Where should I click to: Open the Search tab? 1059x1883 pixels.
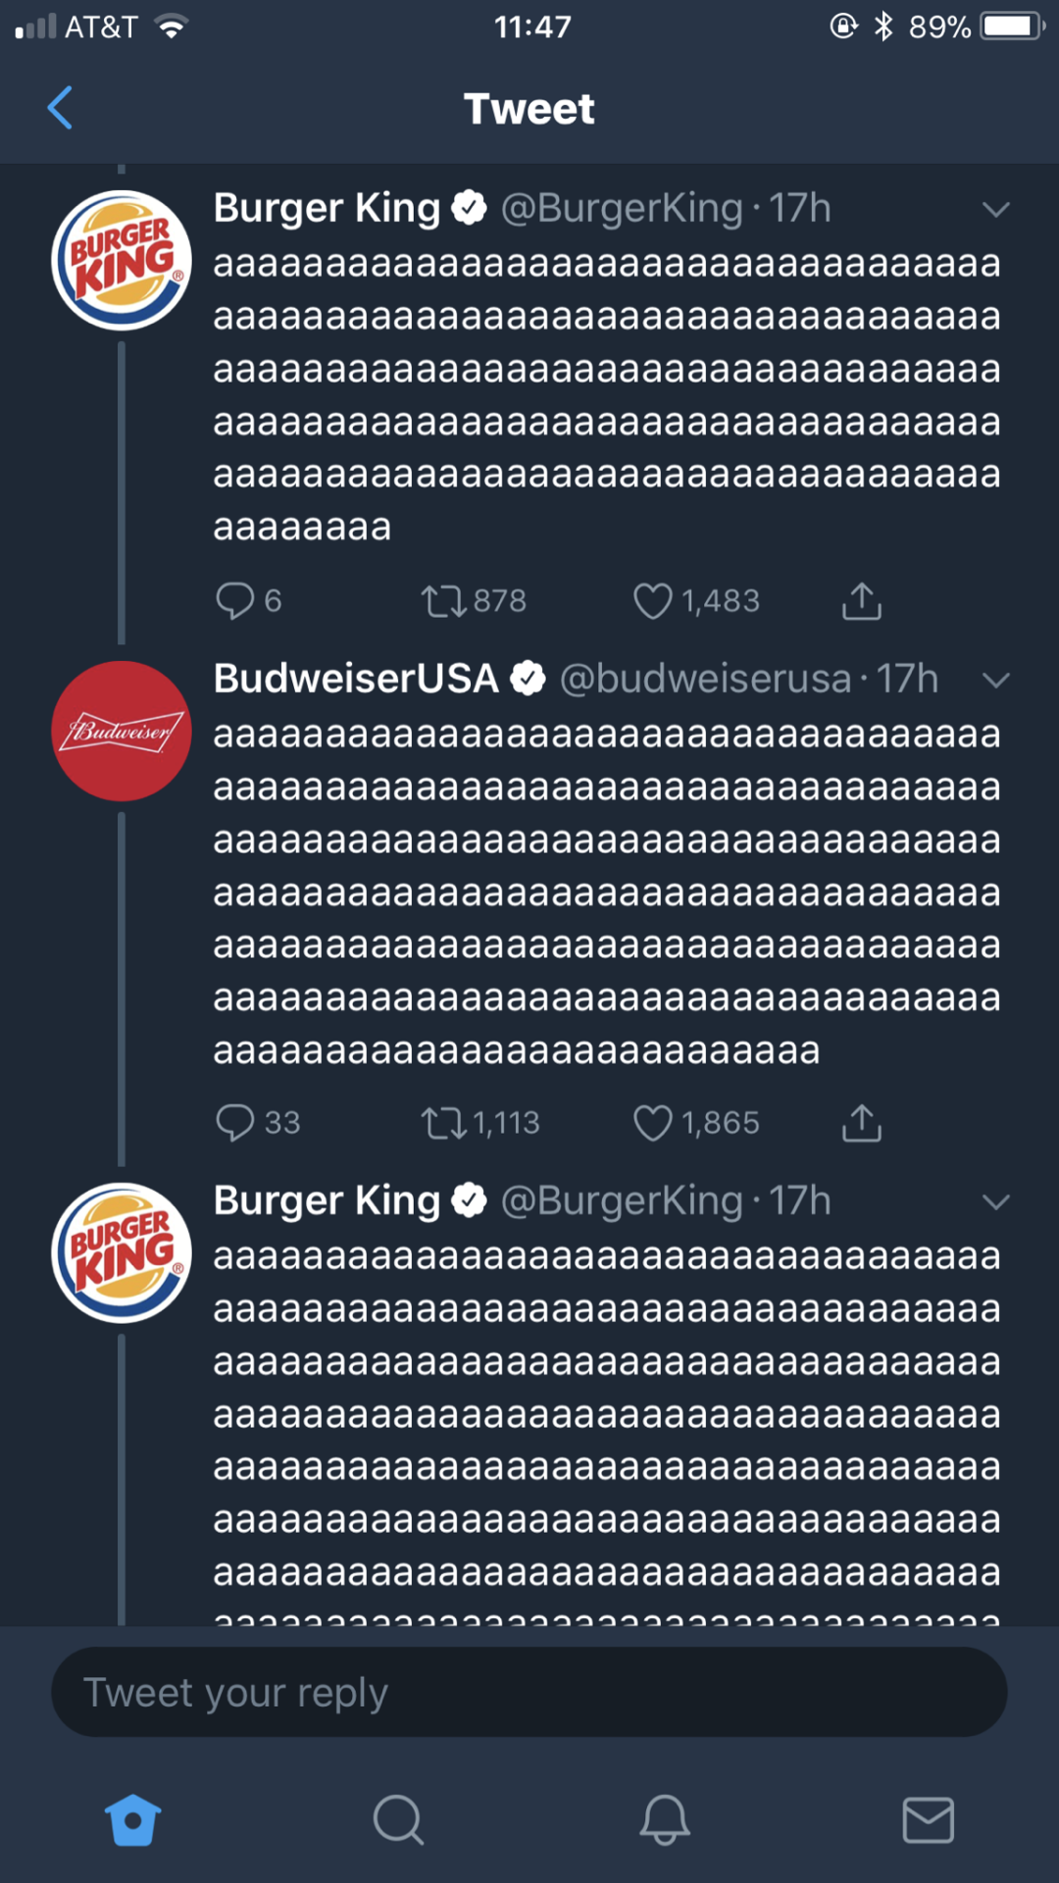click(x=398, y=1820)
